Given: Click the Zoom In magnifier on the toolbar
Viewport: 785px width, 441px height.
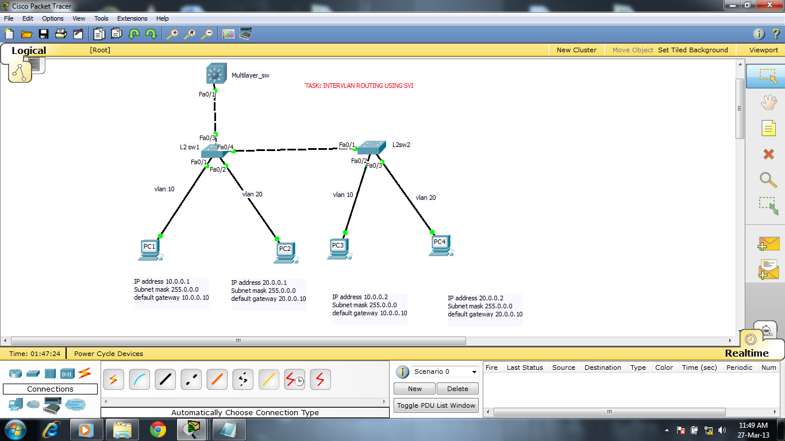Looking at the screenshot, I should click(172, 34).
